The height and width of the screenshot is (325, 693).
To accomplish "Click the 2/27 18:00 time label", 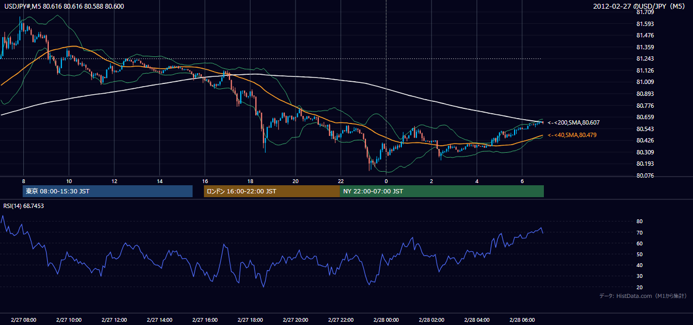I will click(250, 320).
